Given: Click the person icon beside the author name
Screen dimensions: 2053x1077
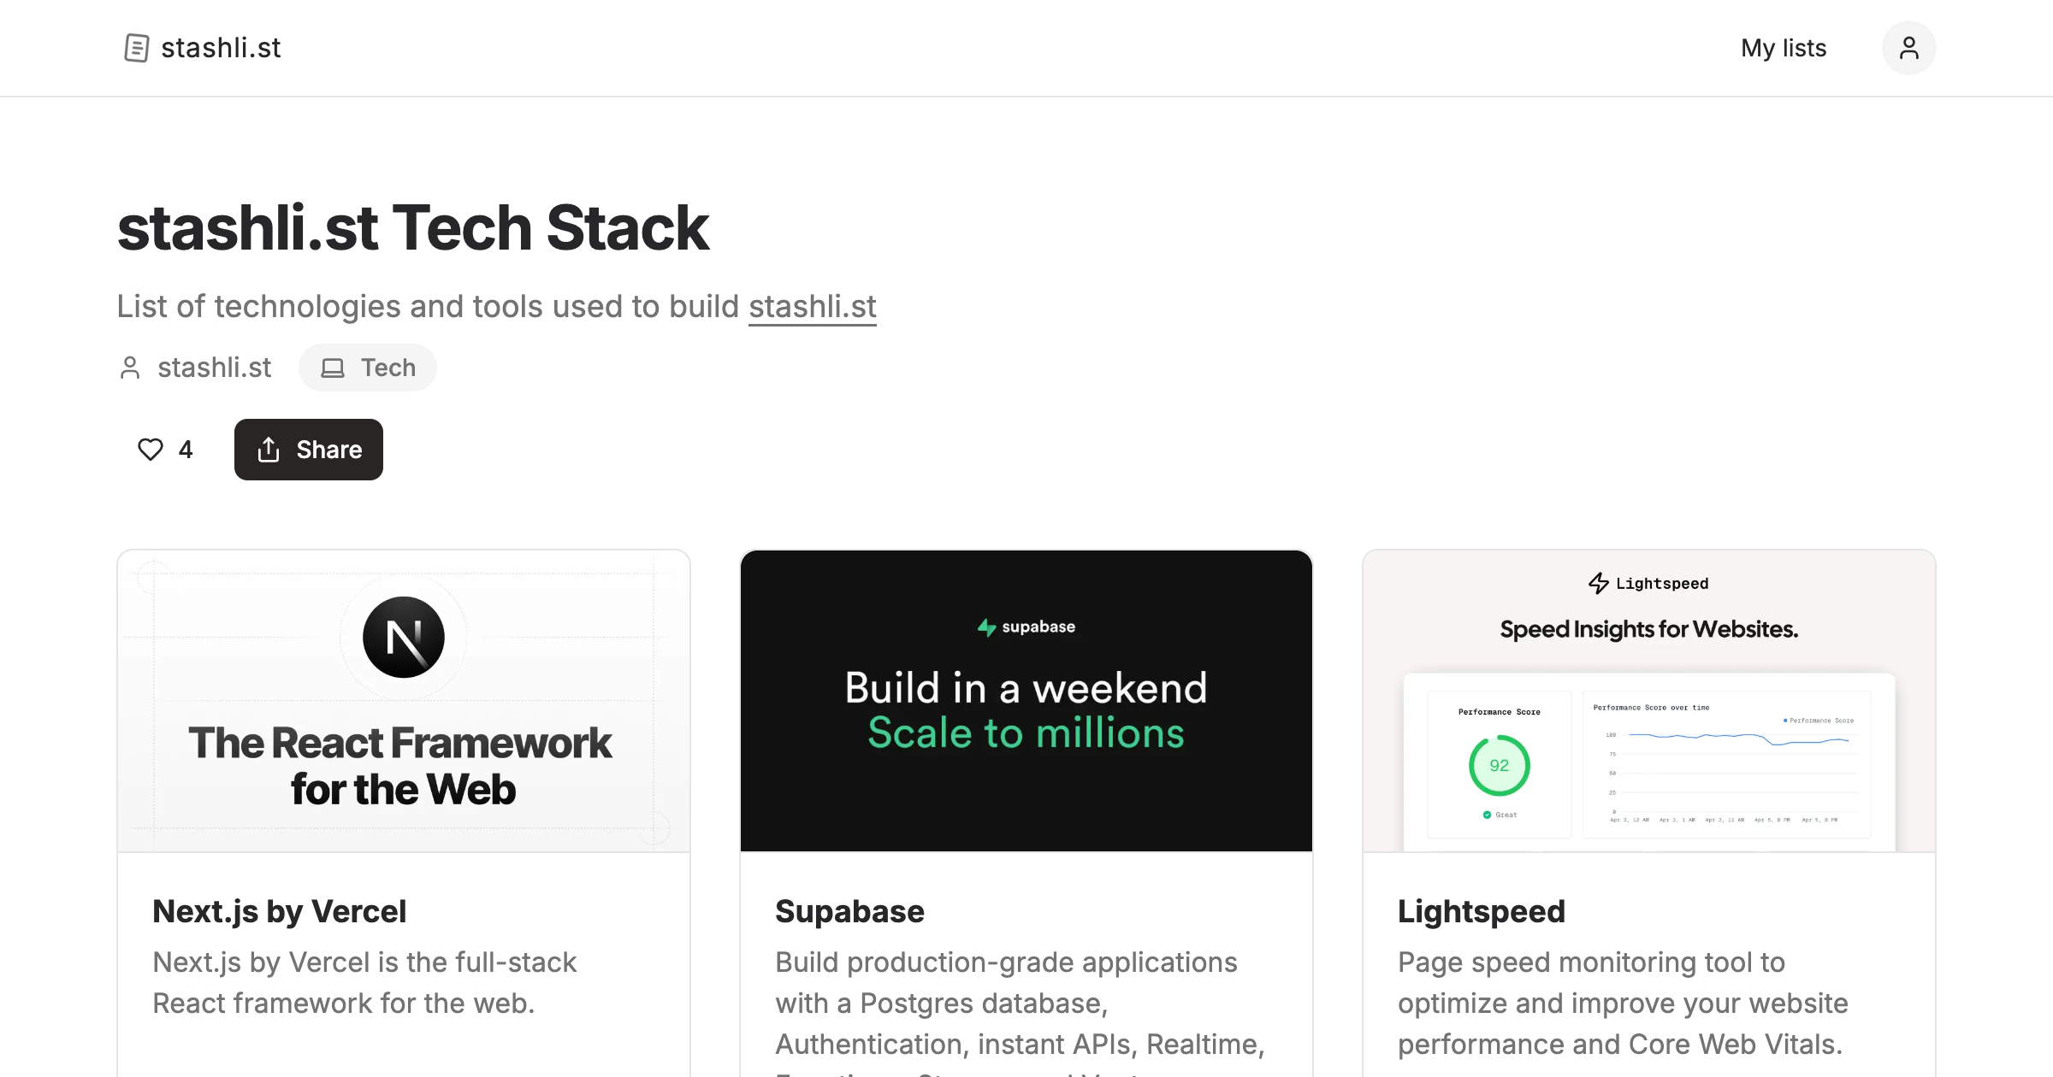Looking at the screenshot, I should (130, 368).
